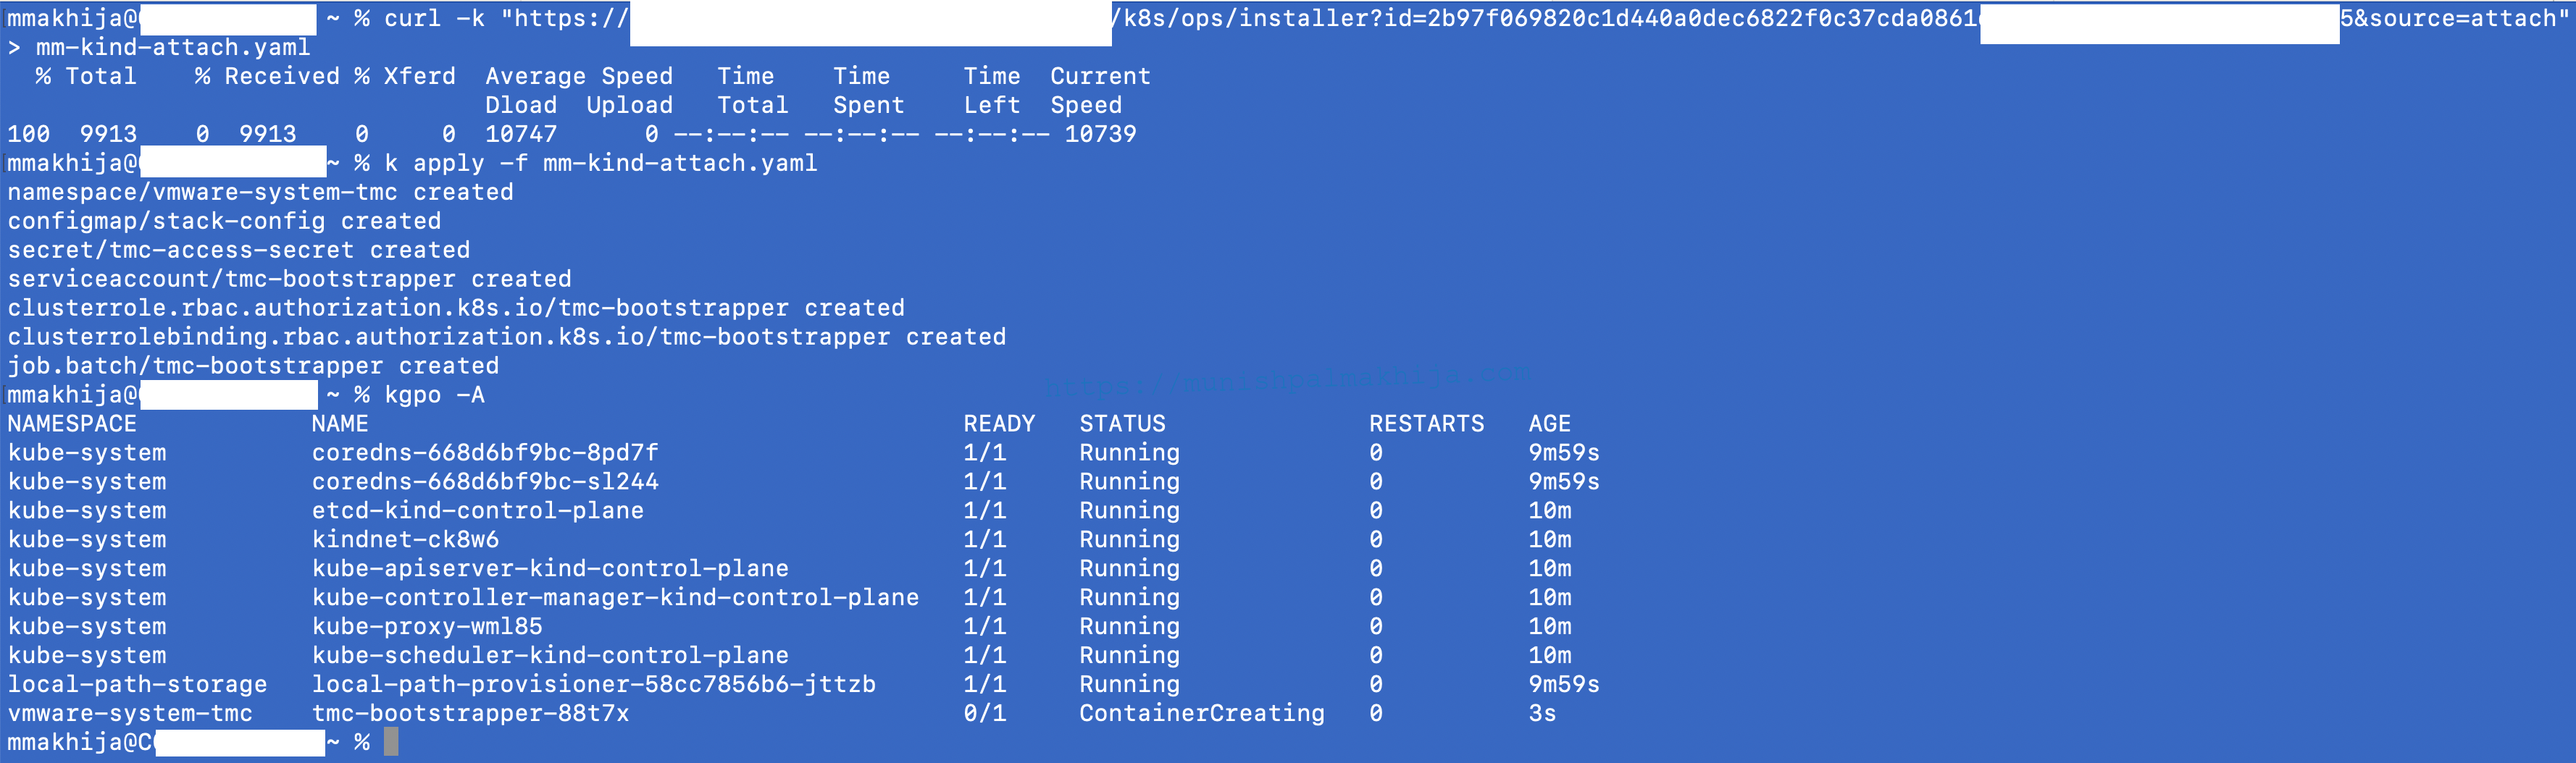2576x763 pixels.
Task: Click pod name kube-controller-manager-kind-control-plane
Action: tap(615, 598)
